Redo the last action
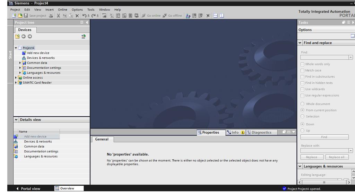The height and width of the screenshot is (192, 355). tap(94, 16)
